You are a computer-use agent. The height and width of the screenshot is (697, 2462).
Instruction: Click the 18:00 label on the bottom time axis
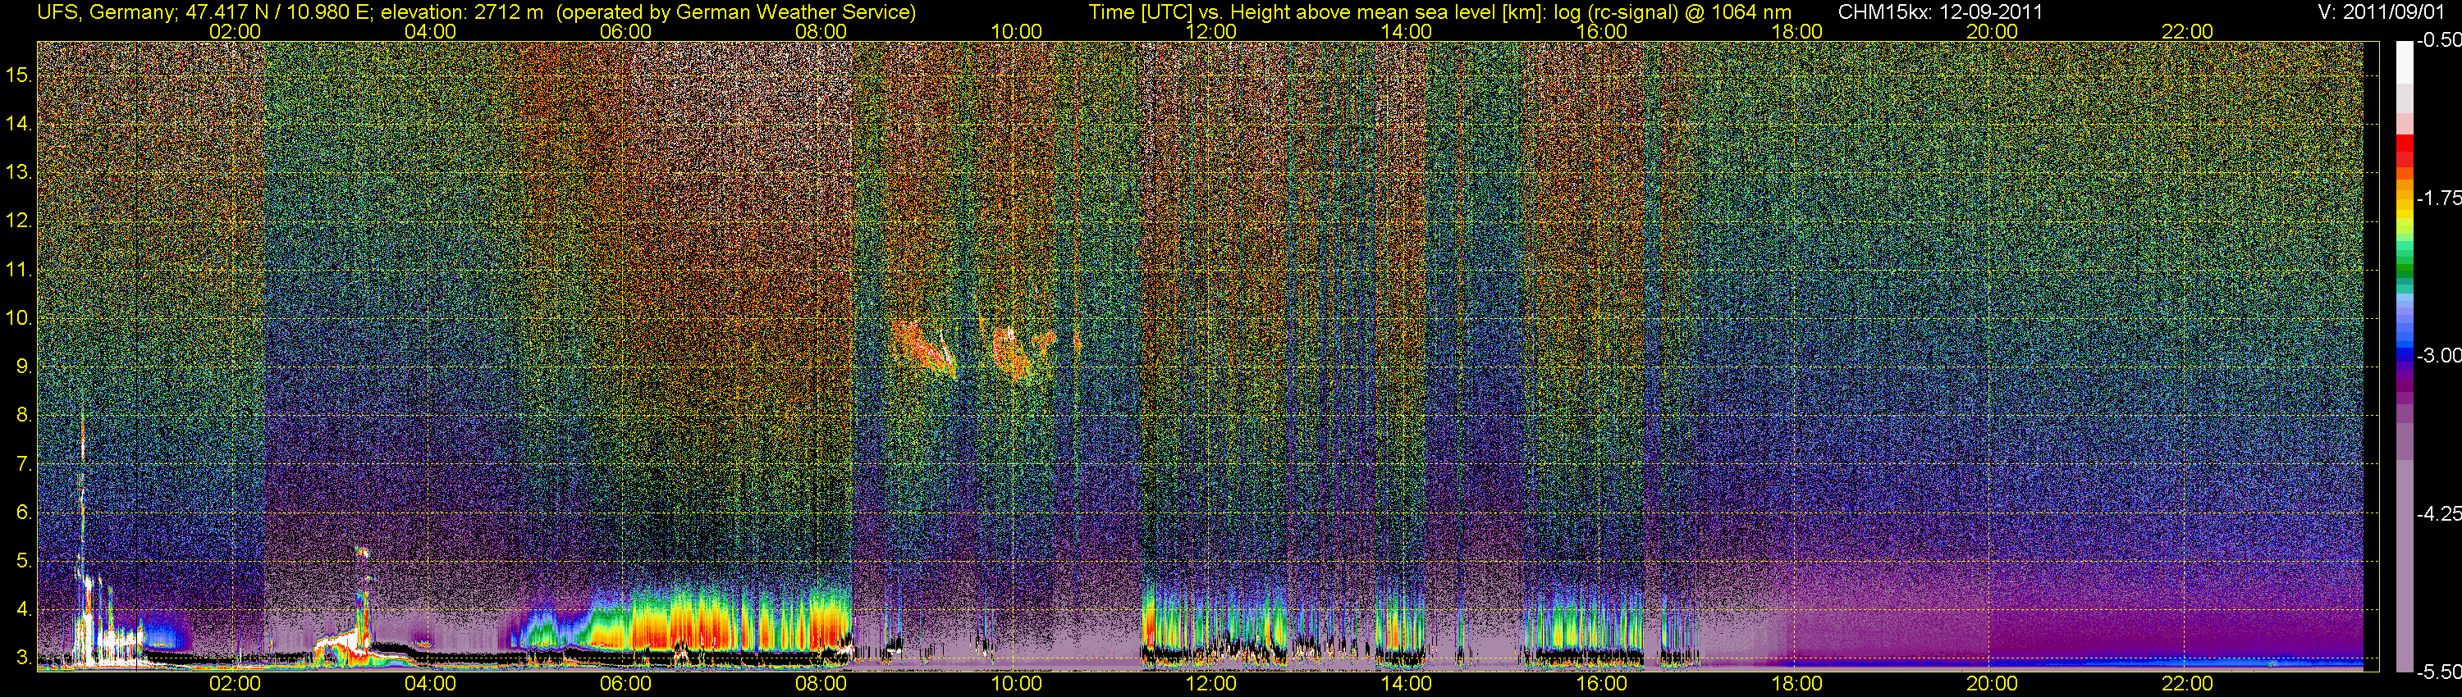(1796, 684)
